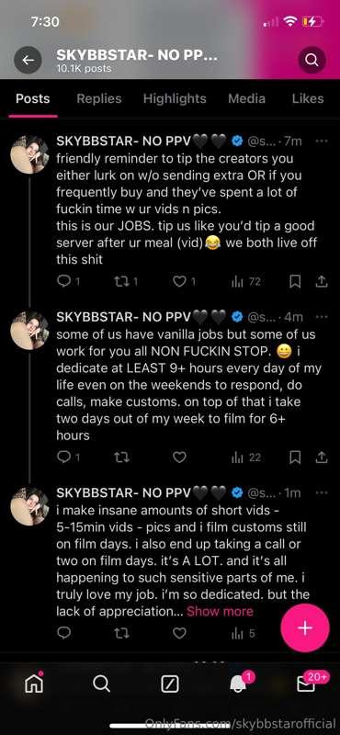The height and width of the screenshot is (735, 340).
Task: Open more options on first post
Action: tap(322, 141)
